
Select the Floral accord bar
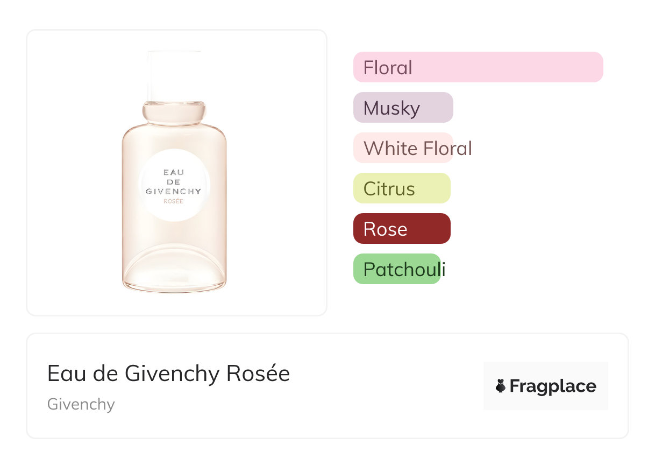(478, 67)
